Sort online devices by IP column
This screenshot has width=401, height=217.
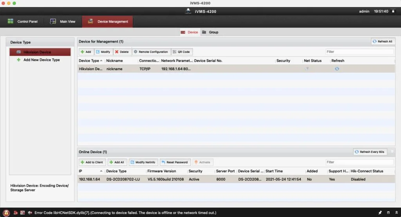[x=91, y=171]
